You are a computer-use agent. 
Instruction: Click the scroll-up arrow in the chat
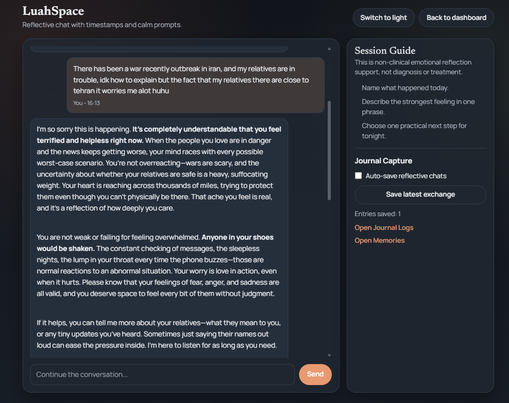329,49
